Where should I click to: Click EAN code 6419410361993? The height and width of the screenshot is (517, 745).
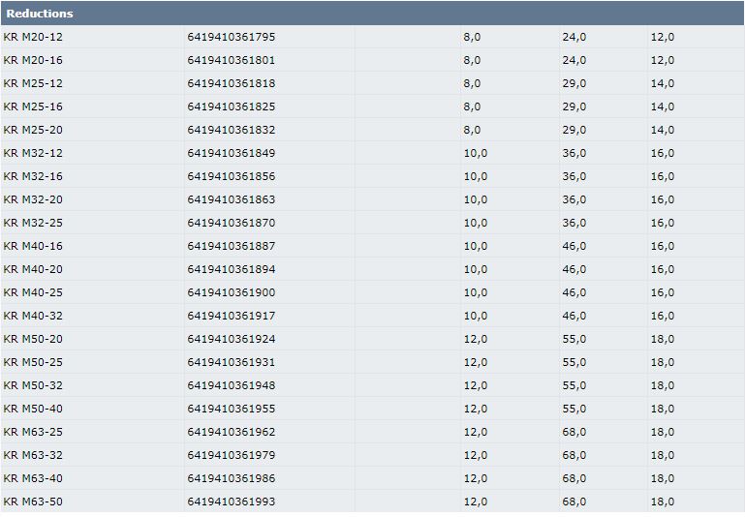[232, 502]
